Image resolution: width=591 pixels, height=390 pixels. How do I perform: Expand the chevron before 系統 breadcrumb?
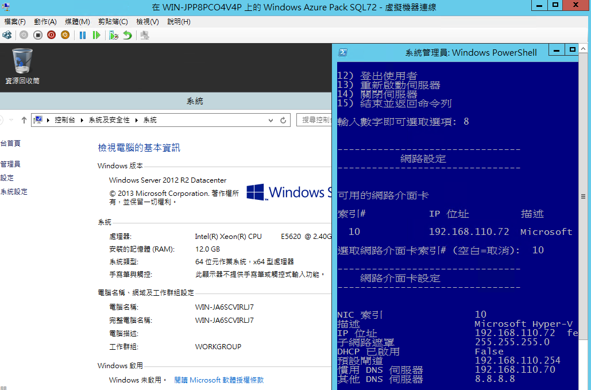coord(137,120)
